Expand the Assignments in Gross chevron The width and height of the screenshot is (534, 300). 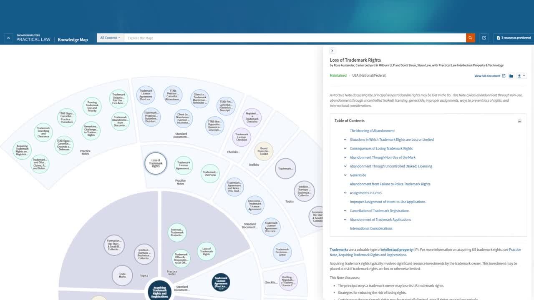pyautogui.click(x=345, y=193)
